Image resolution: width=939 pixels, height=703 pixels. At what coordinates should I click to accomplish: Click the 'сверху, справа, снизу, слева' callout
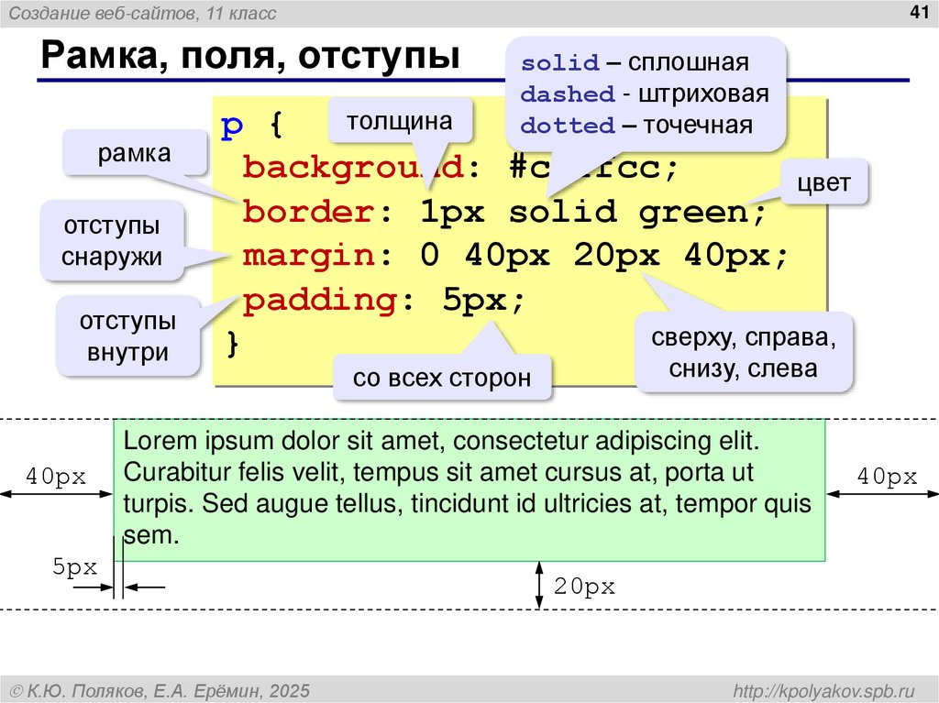pos(743,353)
